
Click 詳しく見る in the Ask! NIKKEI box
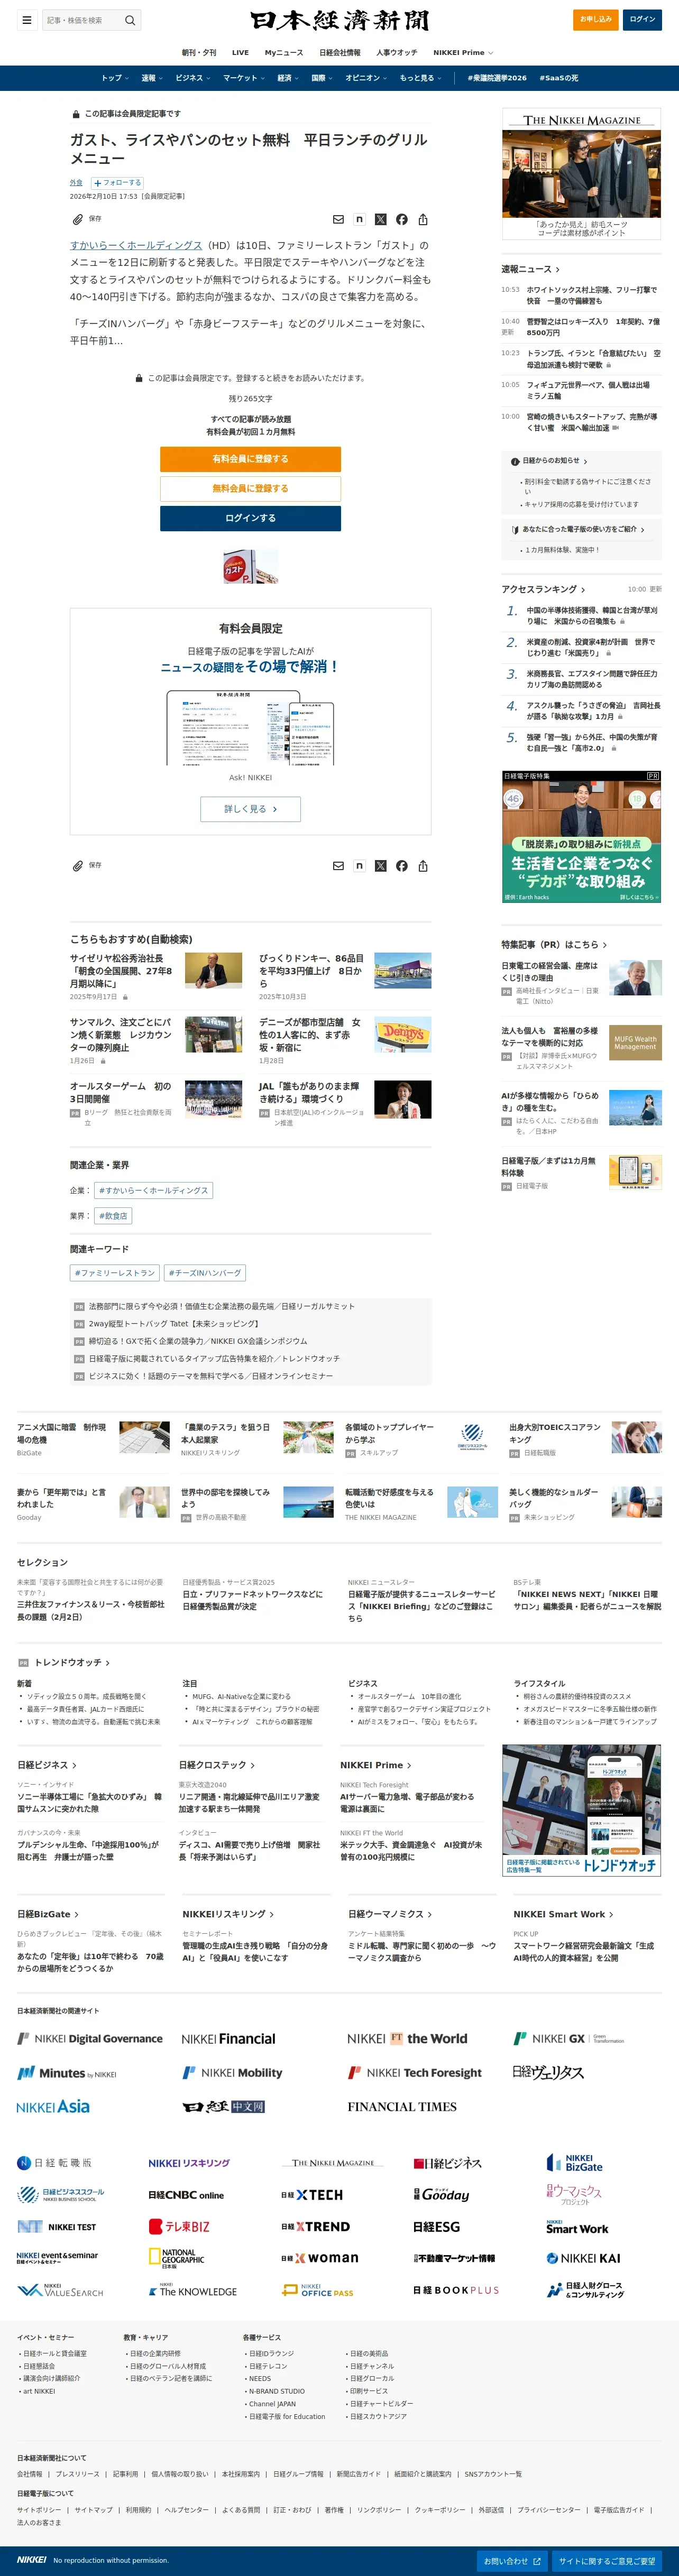(x=250, y=809)
